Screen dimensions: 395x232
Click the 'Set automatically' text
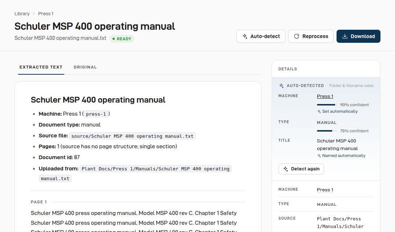(x=340, y=112)
